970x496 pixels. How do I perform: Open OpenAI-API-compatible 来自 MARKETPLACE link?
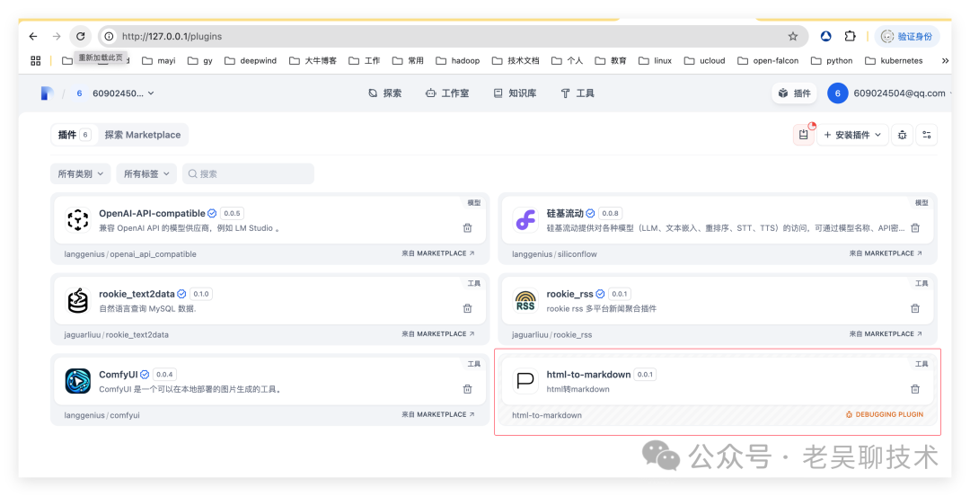[x=438, y=253]
